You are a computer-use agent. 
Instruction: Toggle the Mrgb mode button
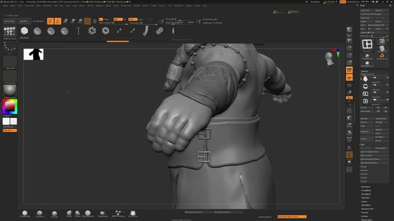[107, 19]
